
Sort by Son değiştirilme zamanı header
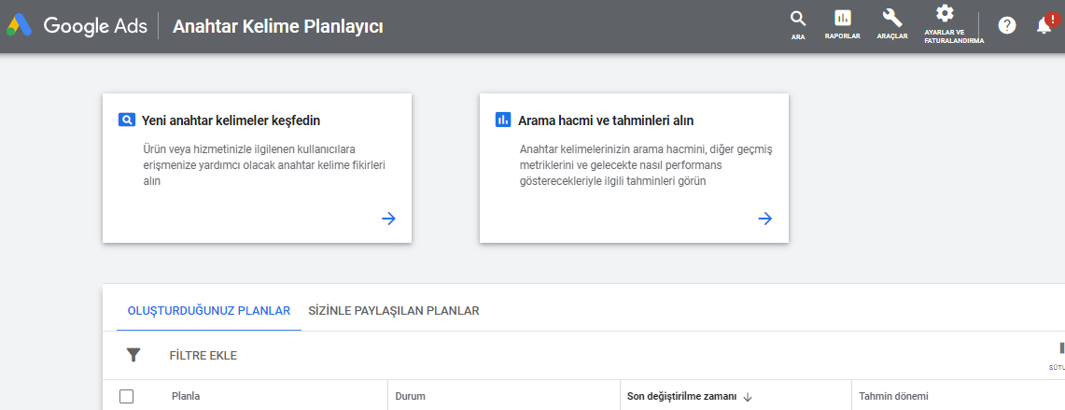coord(681,396)
